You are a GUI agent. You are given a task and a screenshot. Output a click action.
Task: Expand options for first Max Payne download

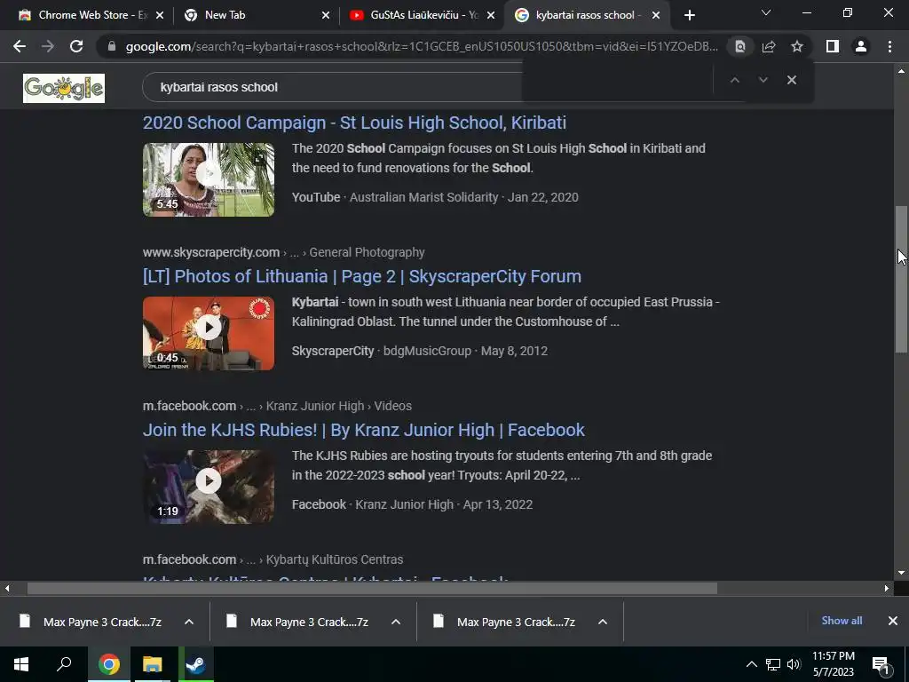[189, 622]
